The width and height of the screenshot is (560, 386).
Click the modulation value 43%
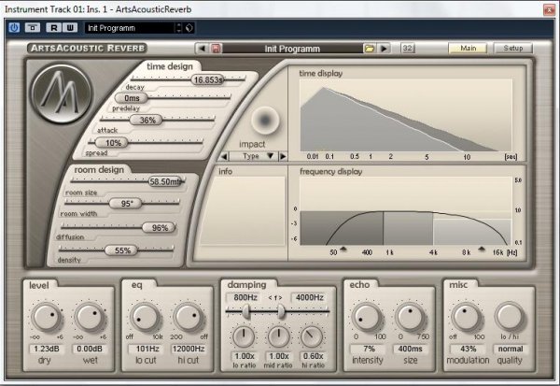click(x=468, y=349)
